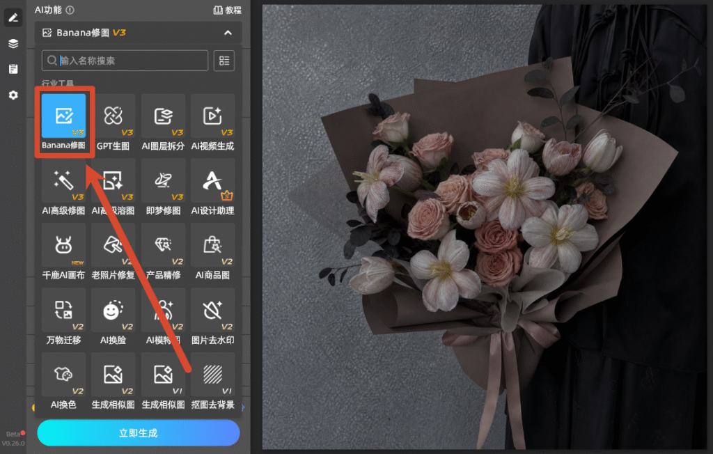
Task: Focus the tool name search field
Action: pyautogui.click(x=125, y=61)
